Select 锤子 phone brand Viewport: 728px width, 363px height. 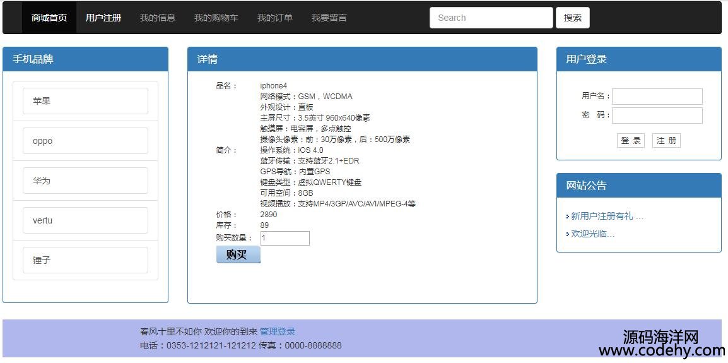(85, 260)
